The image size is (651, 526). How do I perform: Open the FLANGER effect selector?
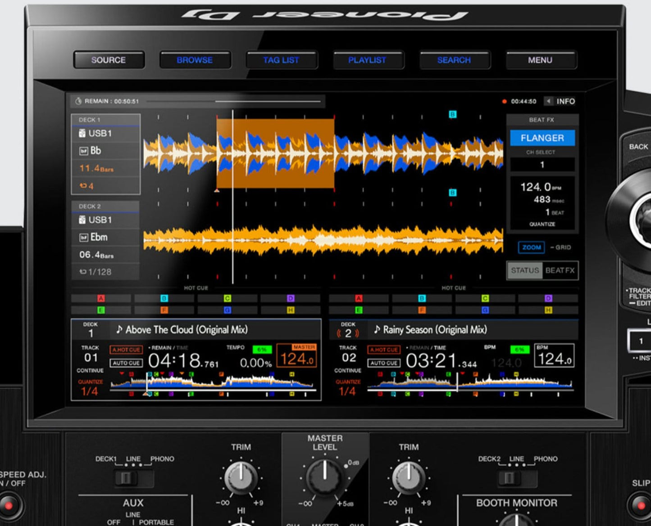(x=542, y=138)
